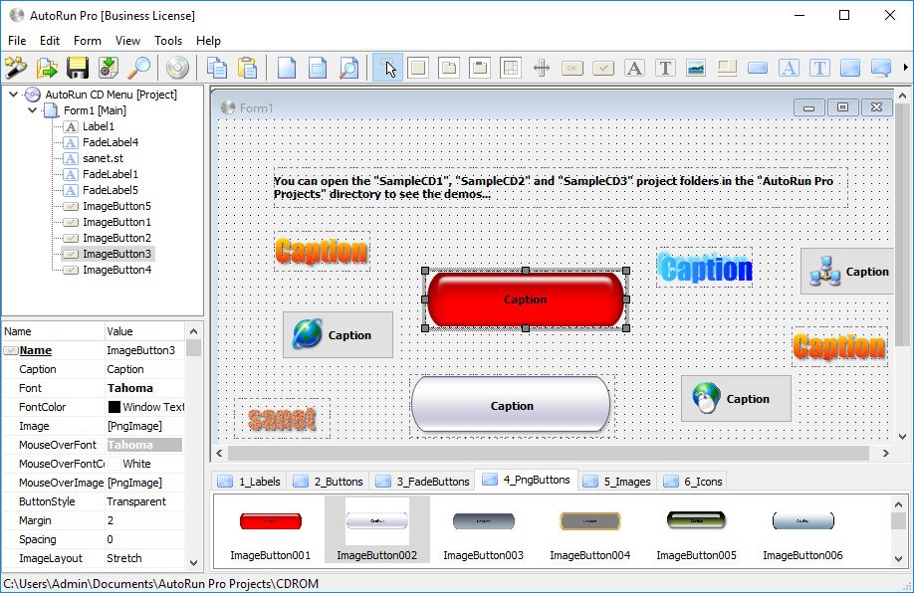This screenshot has width=914, height=593.
Task: Click the preview form page-with-magnifier icon
Action: pos(348,68)
